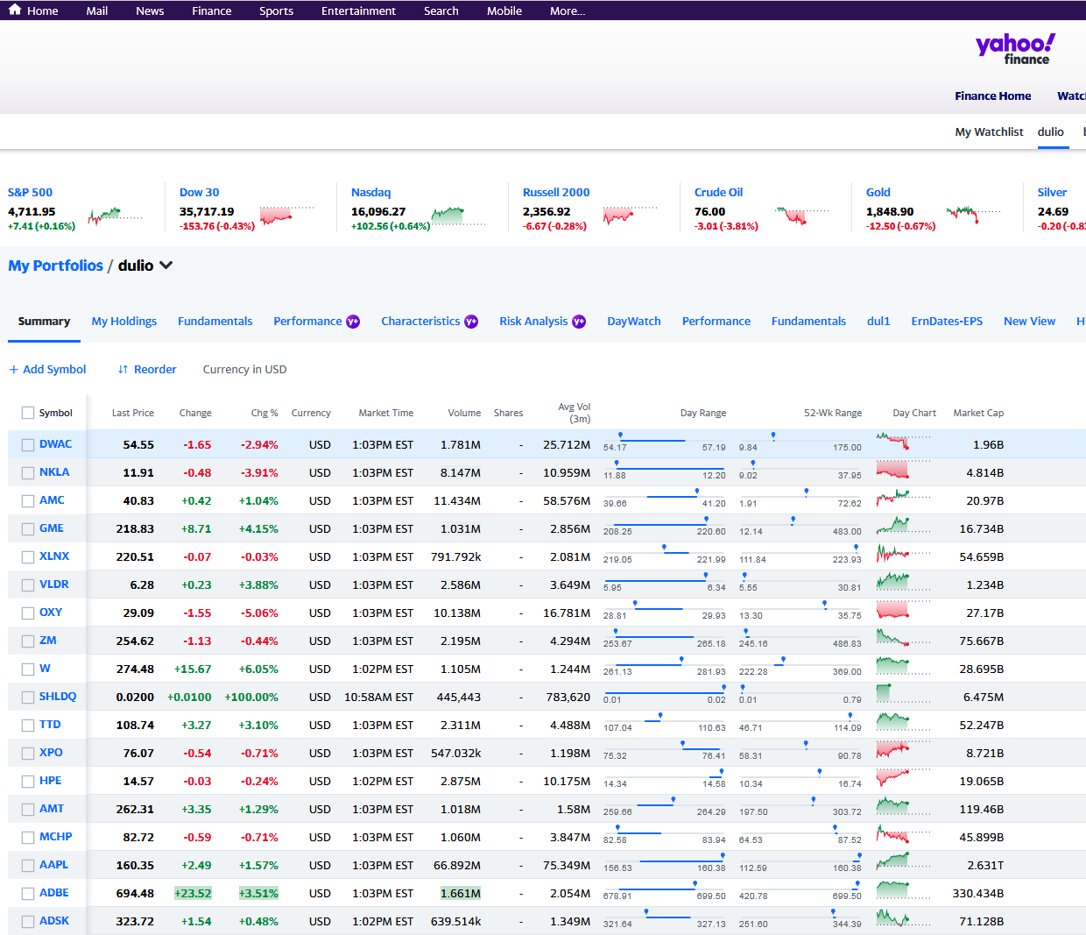The height and width of the screenshot is (935, 1086).
Task: Click the plus icon for Add Symbol
Action: pos(13,370)
